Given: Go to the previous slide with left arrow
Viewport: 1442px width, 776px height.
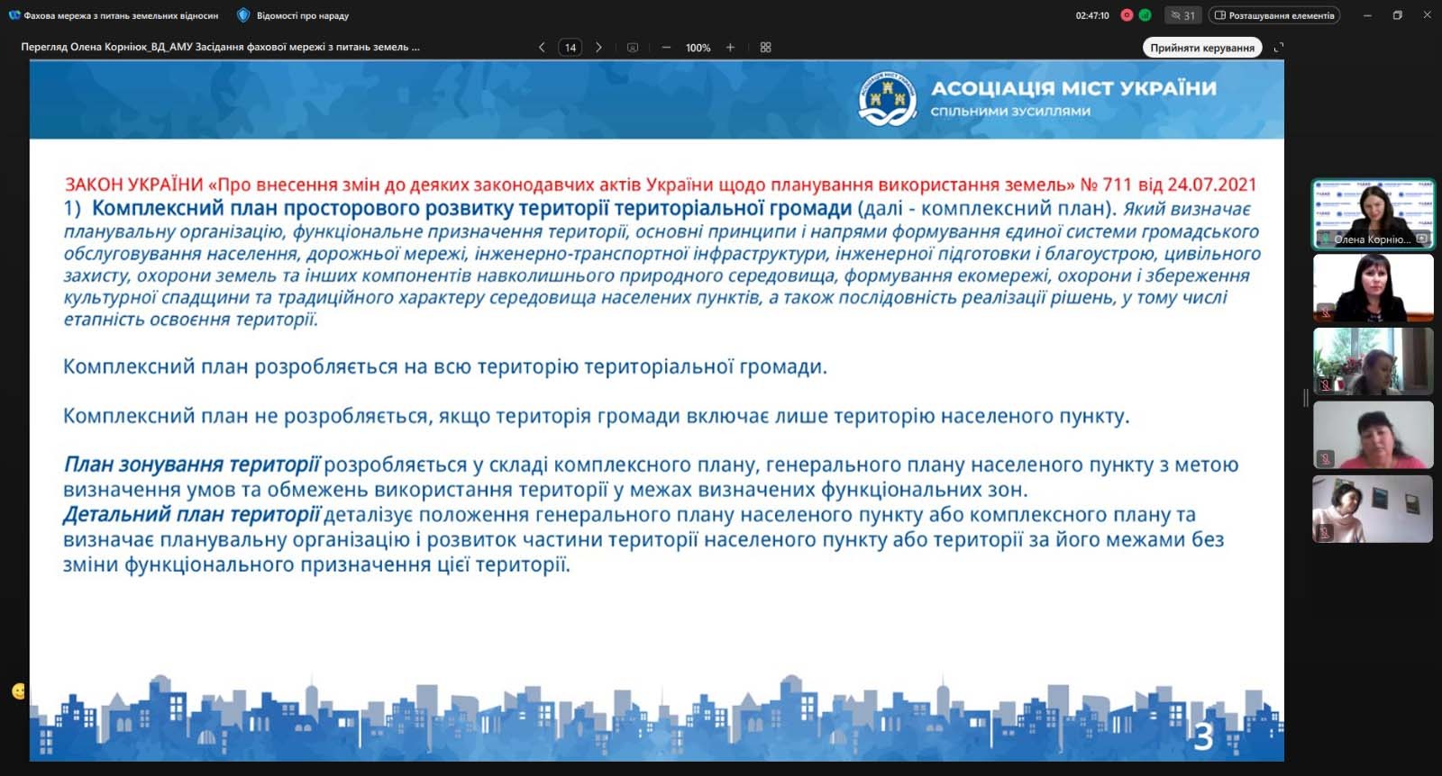Looking at the screenshot, I should click(x=542, y=48).
